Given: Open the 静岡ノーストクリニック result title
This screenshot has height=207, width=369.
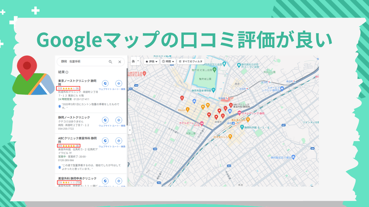Looking at the screenshot, I should [x=74, y=117].
